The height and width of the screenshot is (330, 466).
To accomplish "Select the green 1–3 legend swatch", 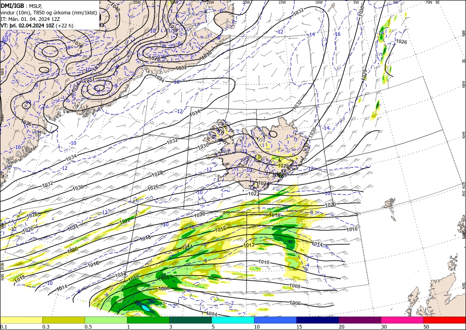I will (148, 320).
